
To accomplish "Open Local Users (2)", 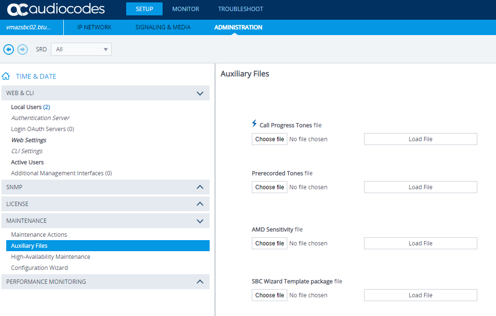I will click(30, 107).
